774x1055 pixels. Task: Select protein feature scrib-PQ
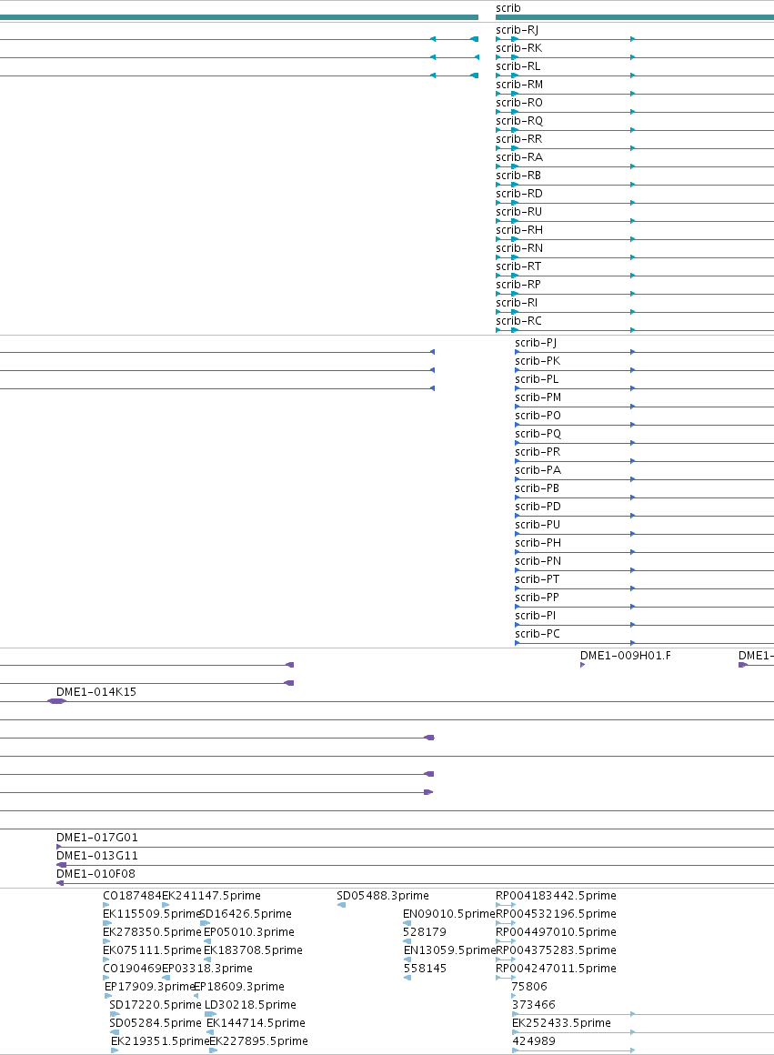click(538, 433)
